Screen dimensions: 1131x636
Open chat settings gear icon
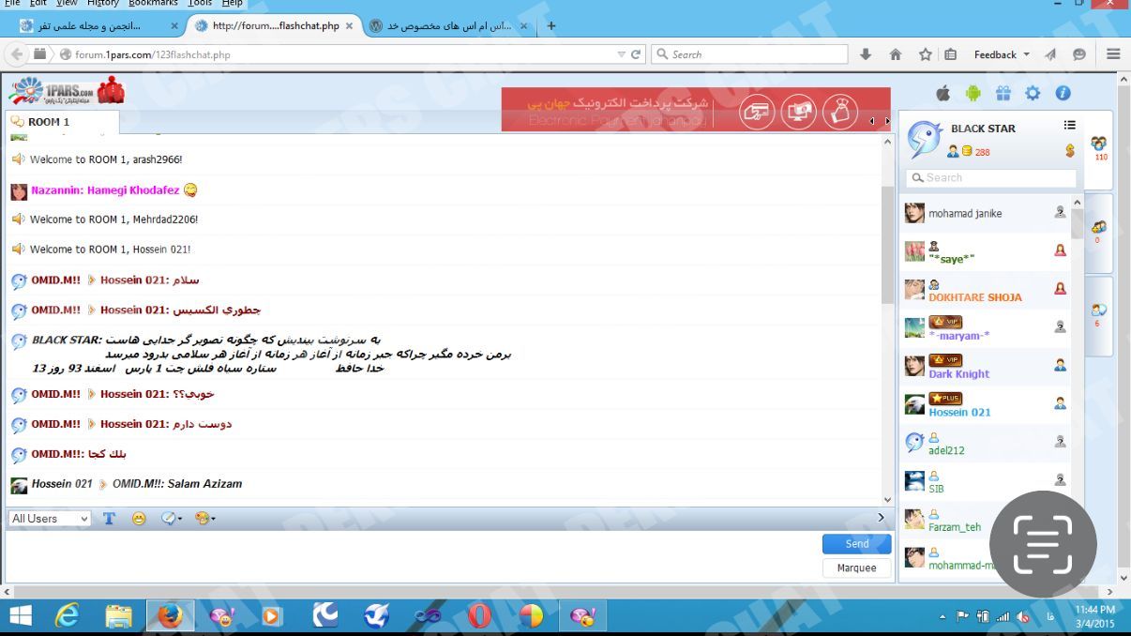point(1033,93)
